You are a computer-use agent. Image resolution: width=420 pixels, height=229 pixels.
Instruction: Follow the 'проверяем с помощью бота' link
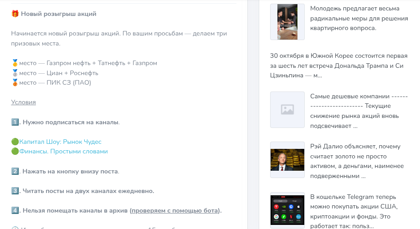(174, 210)
